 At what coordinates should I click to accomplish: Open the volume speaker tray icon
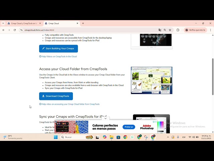[194, 137]
